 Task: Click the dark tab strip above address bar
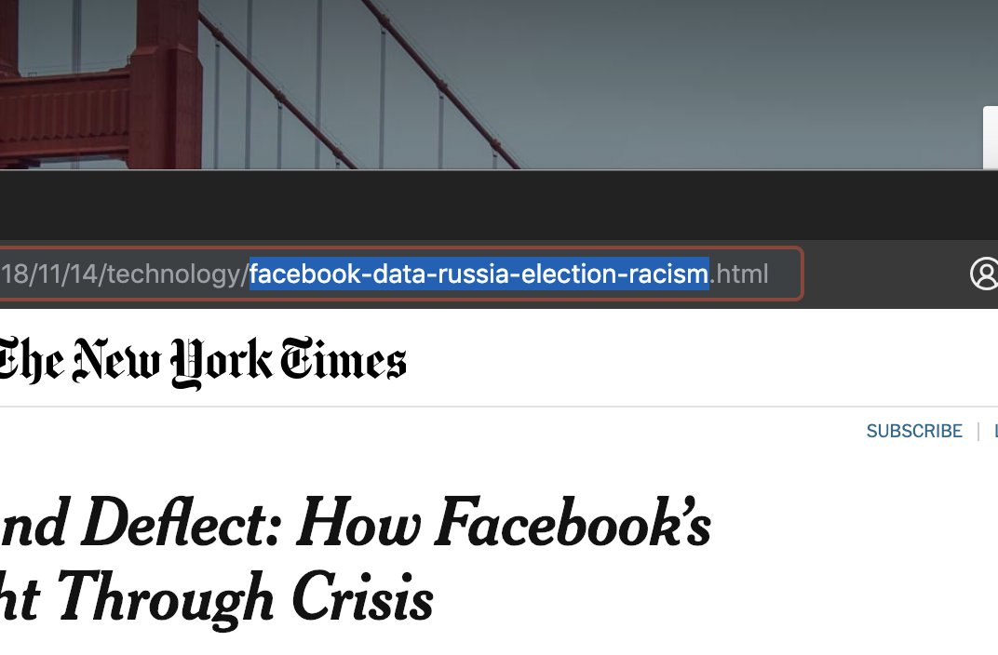point(499,205)
